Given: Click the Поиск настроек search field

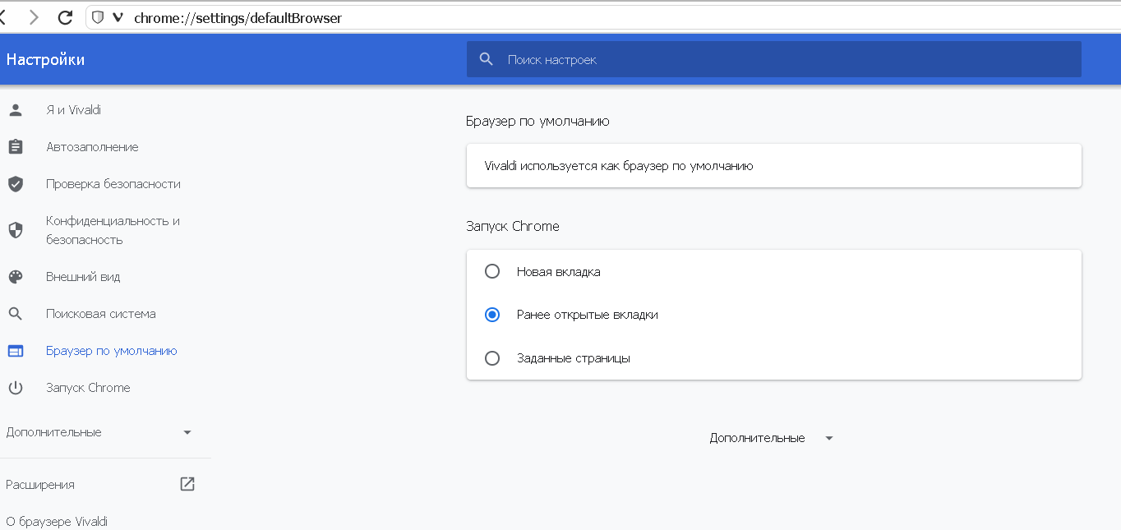Looking at the screenshot, I should pos(774,60).
